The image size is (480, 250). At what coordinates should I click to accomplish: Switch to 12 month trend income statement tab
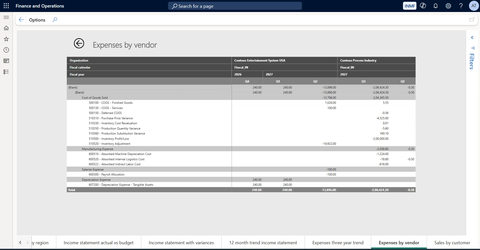[x=263, y=242]
